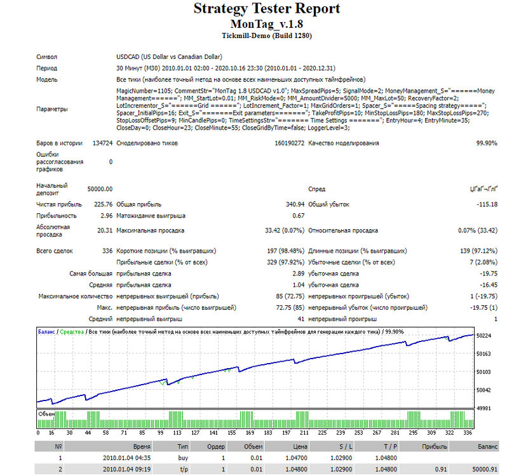Click chart axis value 50103
The width and height of the screenshot is (507, 476).
483,372
